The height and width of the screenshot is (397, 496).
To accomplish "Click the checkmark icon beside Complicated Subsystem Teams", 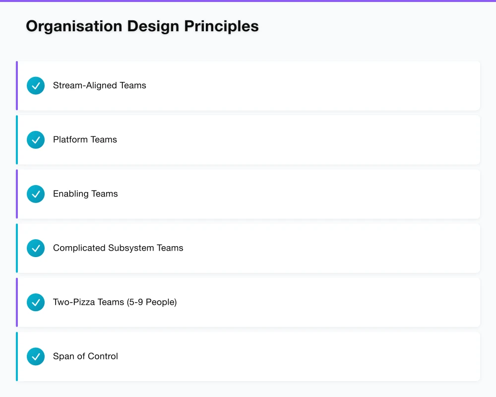I will (35, 248).
